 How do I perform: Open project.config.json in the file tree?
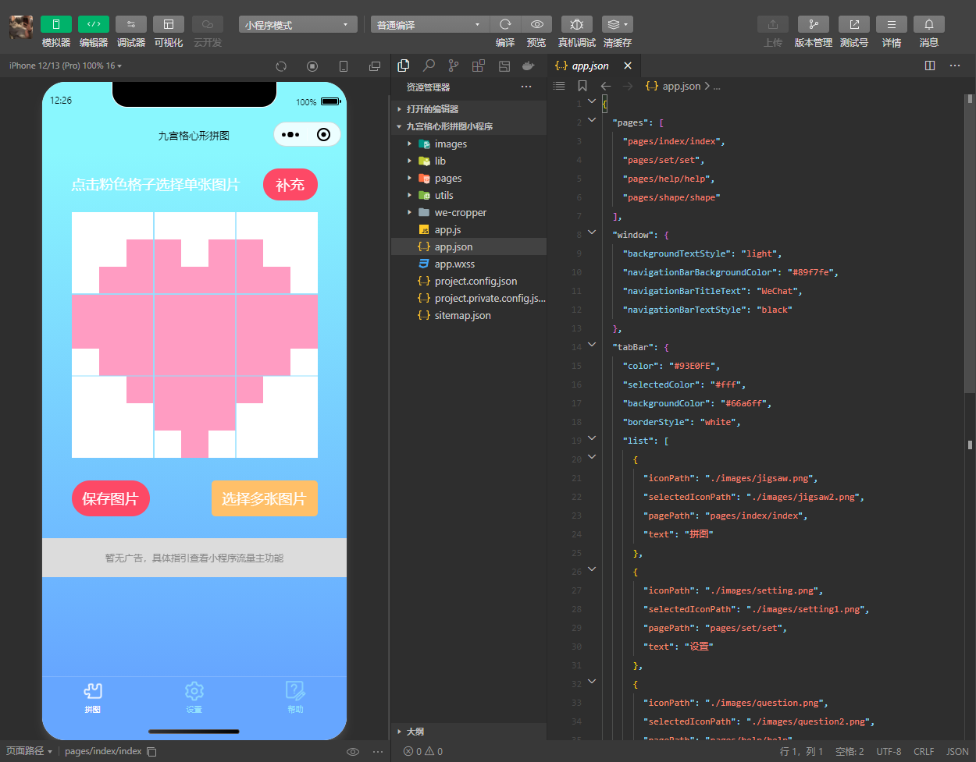pyautogui.click(x=475, y=282)
